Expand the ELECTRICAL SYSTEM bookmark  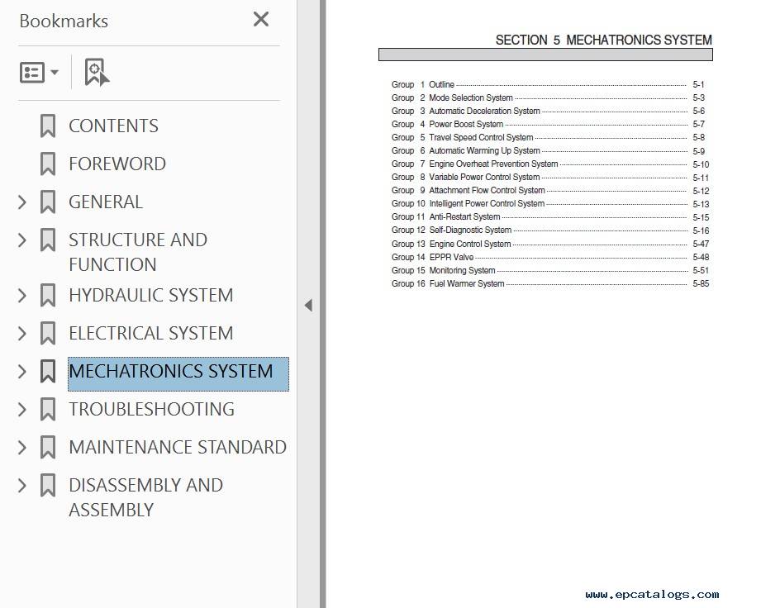pyautogui.click(x=21, y=334)
